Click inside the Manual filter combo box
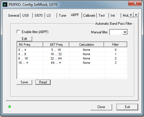Image resolution: width=144 pixels, height=117 pixels. pos(119,32)
